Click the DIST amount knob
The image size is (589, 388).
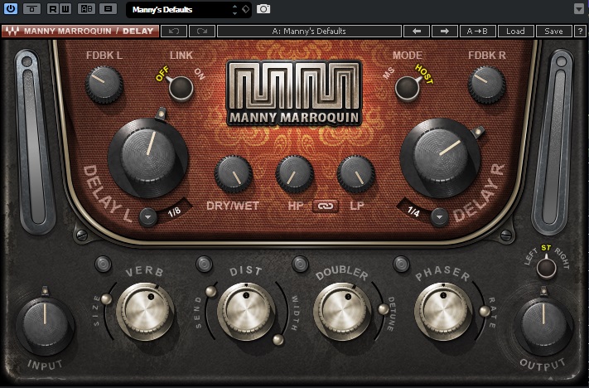[246, 312]
